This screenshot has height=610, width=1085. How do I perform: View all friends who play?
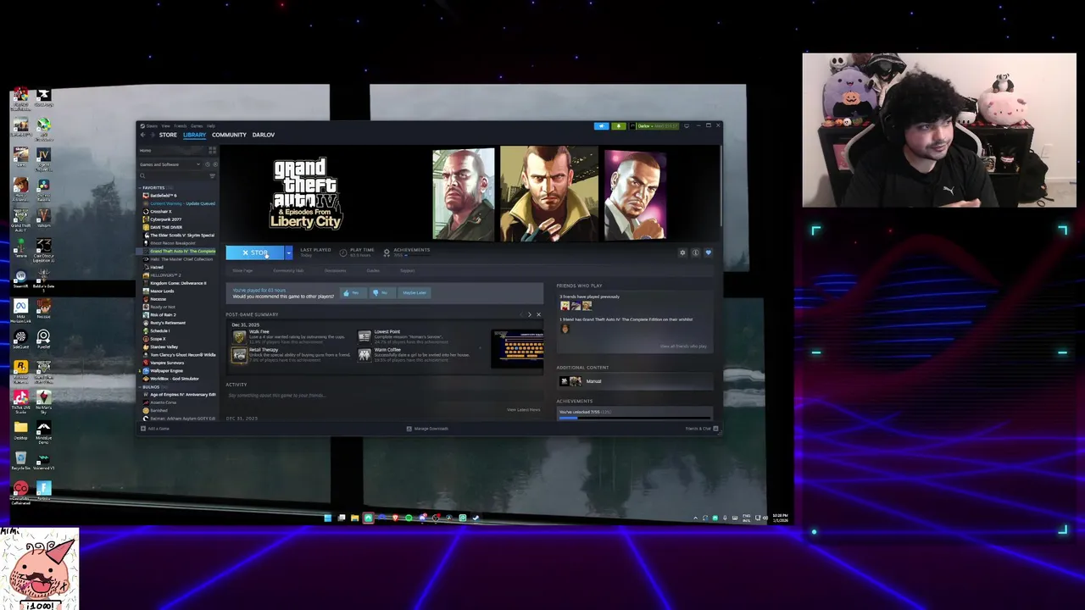click(683, 347)
